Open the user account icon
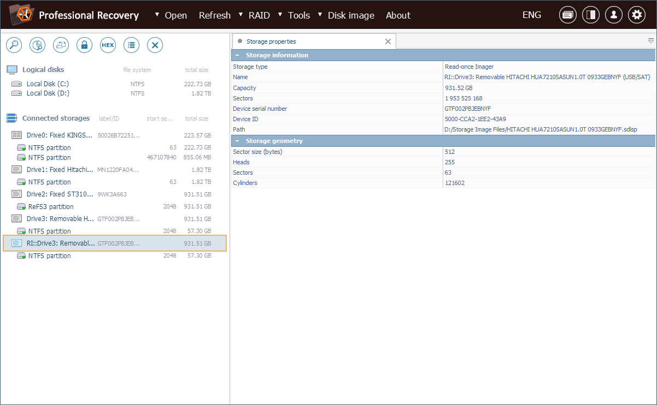Image resolution: width=657 pixels, height=405 pixels. coord(614,15)
